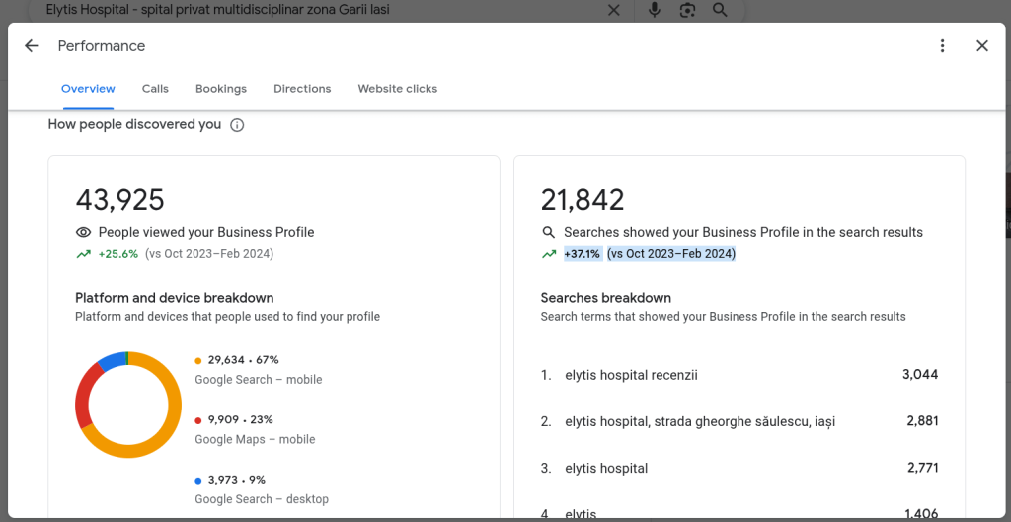Click search term 'elytis hospital recenzii'
Screen dimensions: 1011x522
click(x=631, y=375)
